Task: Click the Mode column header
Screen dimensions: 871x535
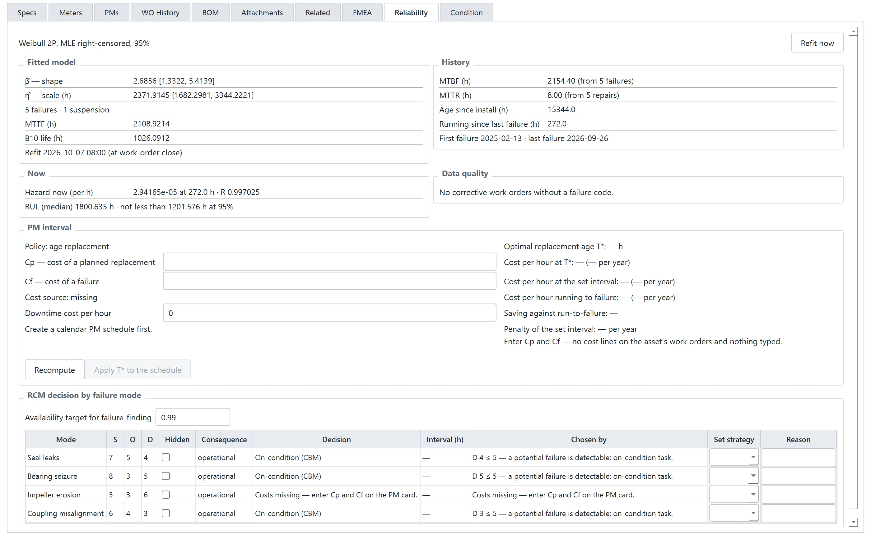Action: tap(66, 439)
